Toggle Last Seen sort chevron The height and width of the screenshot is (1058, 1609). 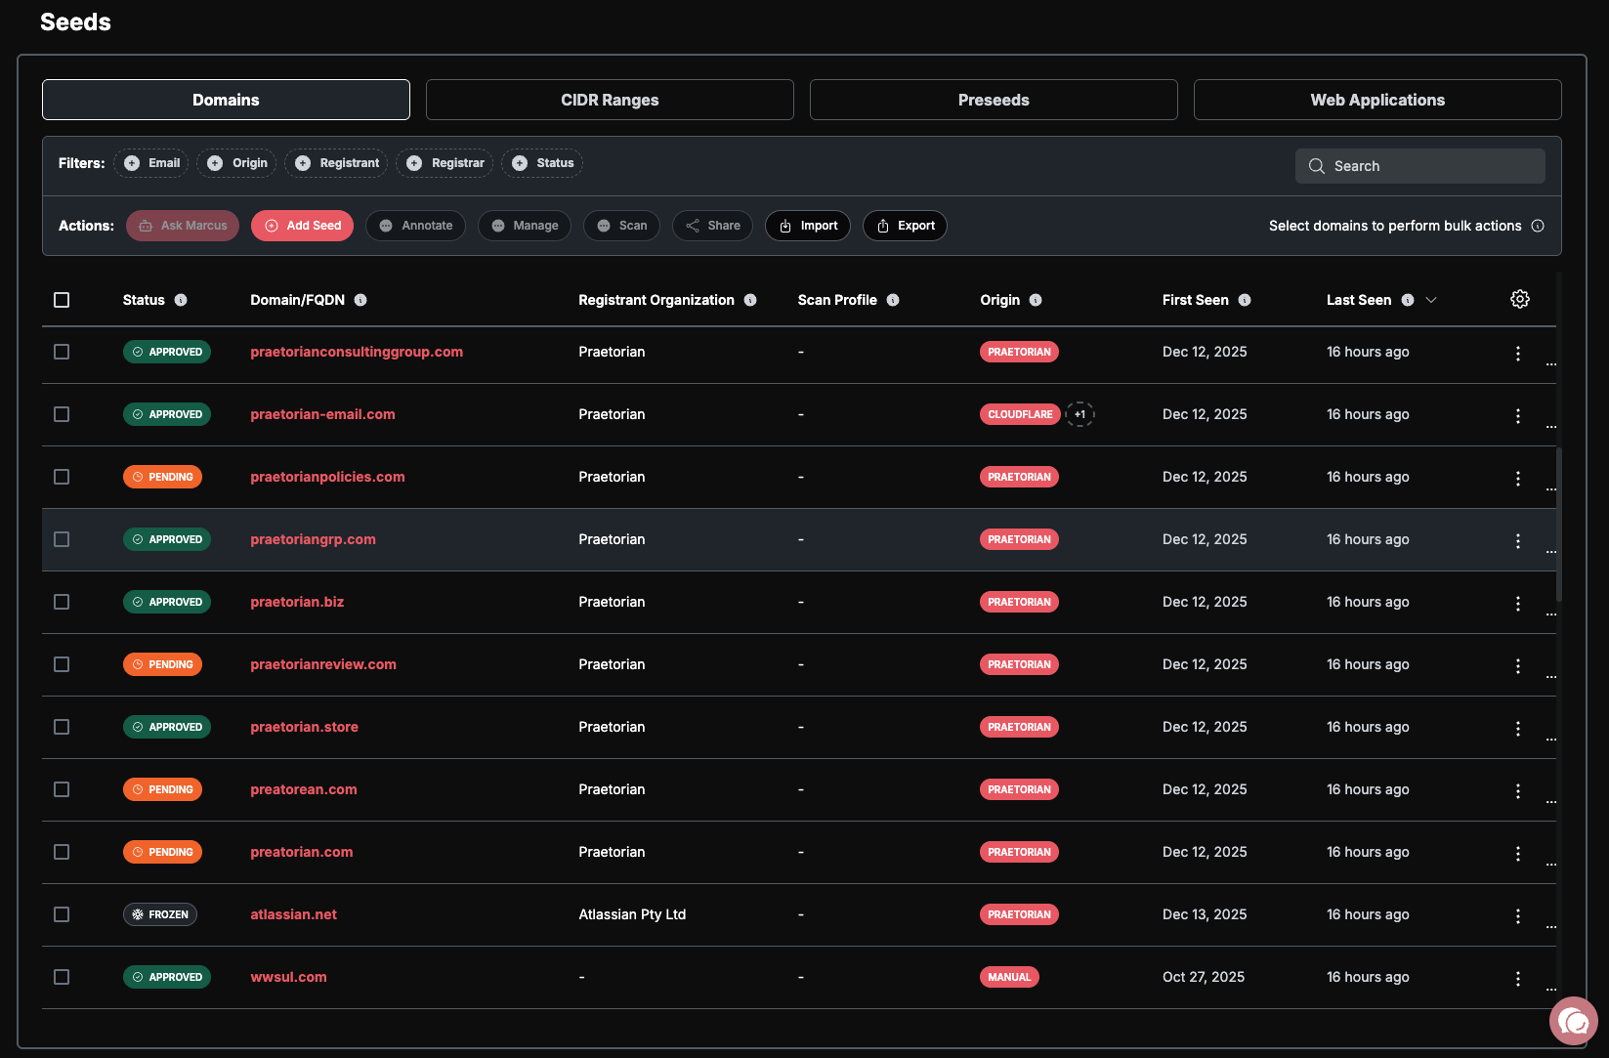(1431, 300)
